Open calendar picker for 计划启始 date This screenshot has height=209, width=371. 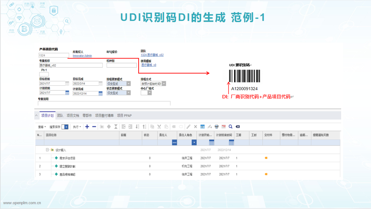67,93
